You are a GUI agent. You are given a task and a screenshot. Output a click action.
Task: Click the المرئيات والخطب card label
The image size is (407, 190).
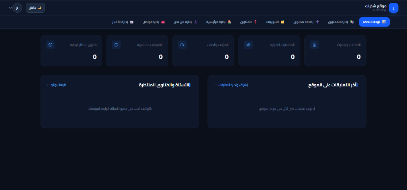click(x=218, y=45)
